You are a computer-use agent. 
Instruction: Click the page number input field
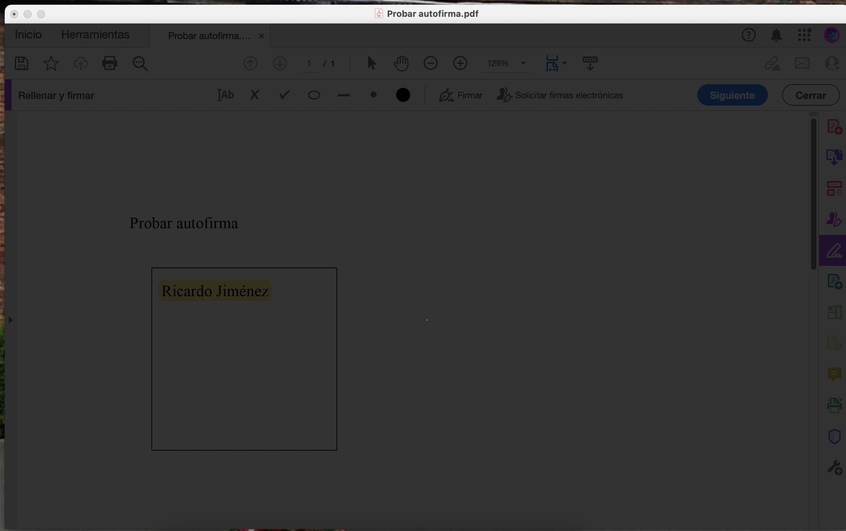tap(309, 64)
